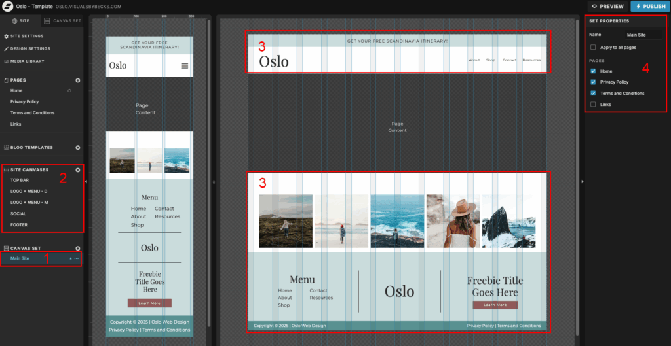This screenshot has width=671, height=346.
Task: Enable the Apply to all pages checkbox
Action: pyautogui.click(x=593, y=48)
